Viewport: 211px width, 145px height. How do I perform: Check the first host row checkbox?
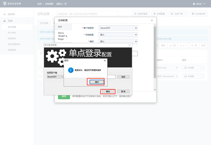pos(40,67)
